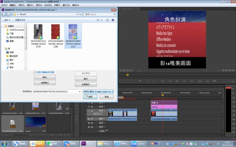Open the 素材(C) menu
236x147 pixels.
[x=30, y=5]
